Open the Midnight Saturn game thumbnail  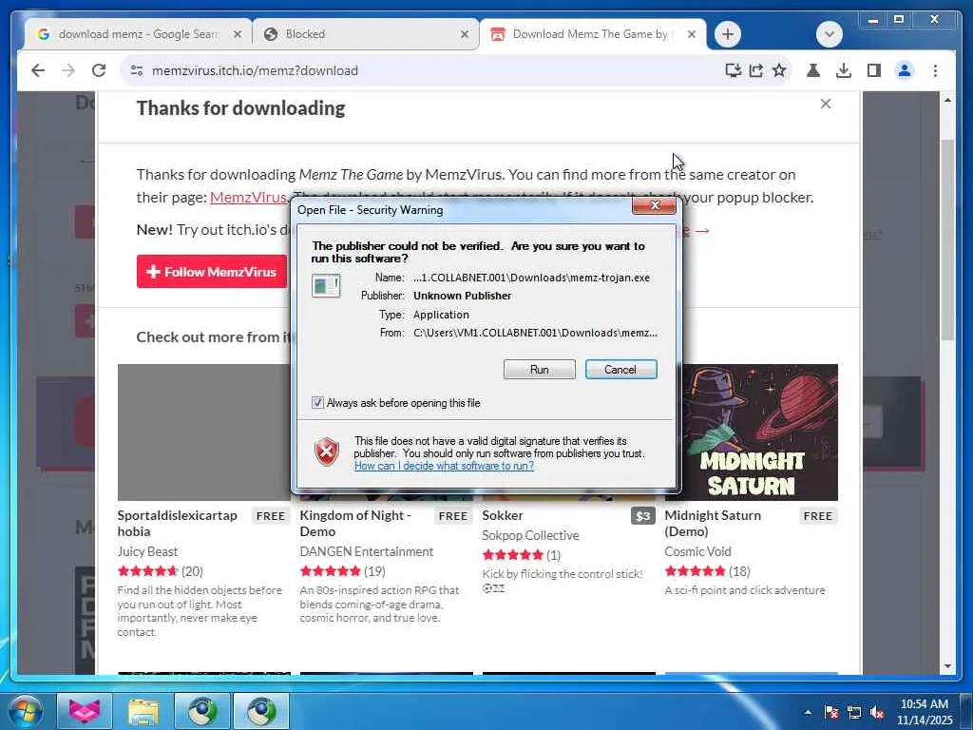pos(752,432)
